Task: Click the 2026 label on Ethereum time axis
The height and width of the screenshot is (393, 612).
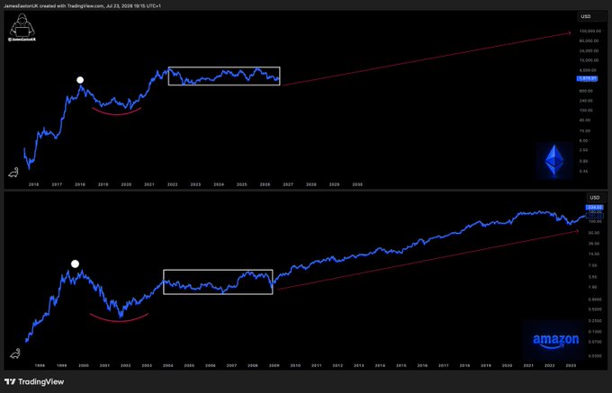Action: coord(265,184)
